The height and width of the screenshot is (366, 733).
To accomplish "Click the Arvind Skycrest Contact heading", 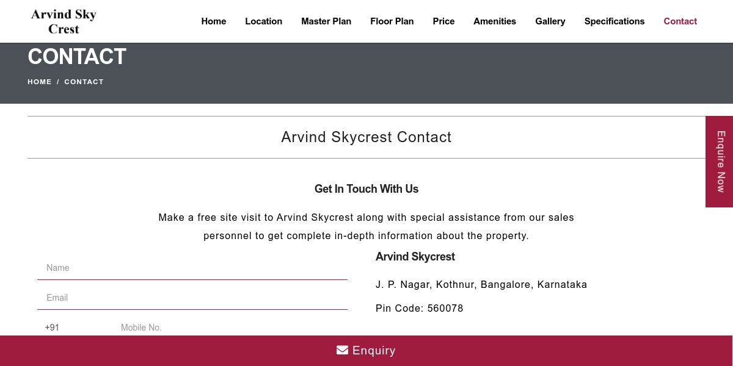I will pyautogui.click(x=366, y=137).
